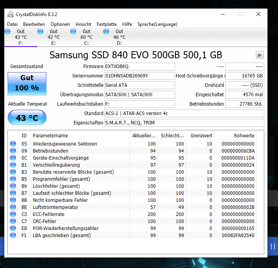Viewport: 278px width, 268px height.
Task: Open the Datei menu
Action: tap(12, 24)
